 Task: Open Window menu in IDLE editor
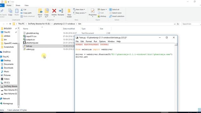click(x=111, y=41)
